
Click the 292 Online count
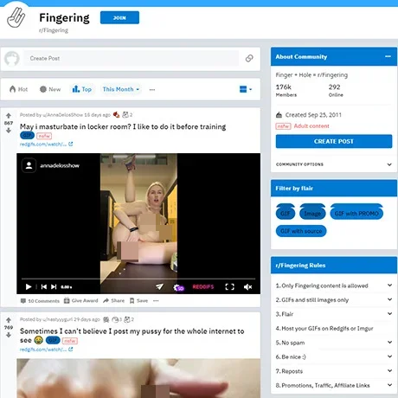336,90
